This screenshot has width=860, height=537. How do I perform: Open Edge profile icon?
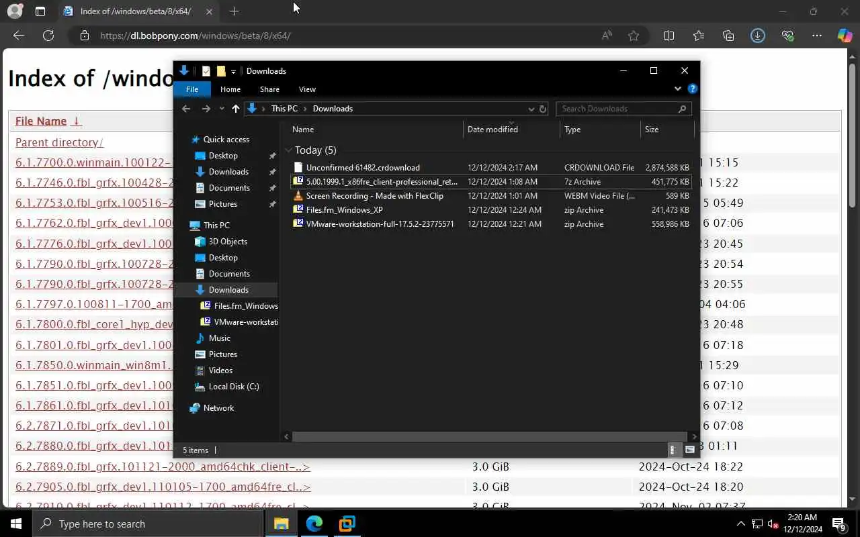coord(14,11)
